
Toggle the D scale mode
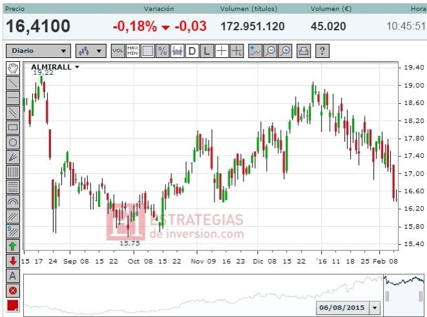[x=192, y=51]
